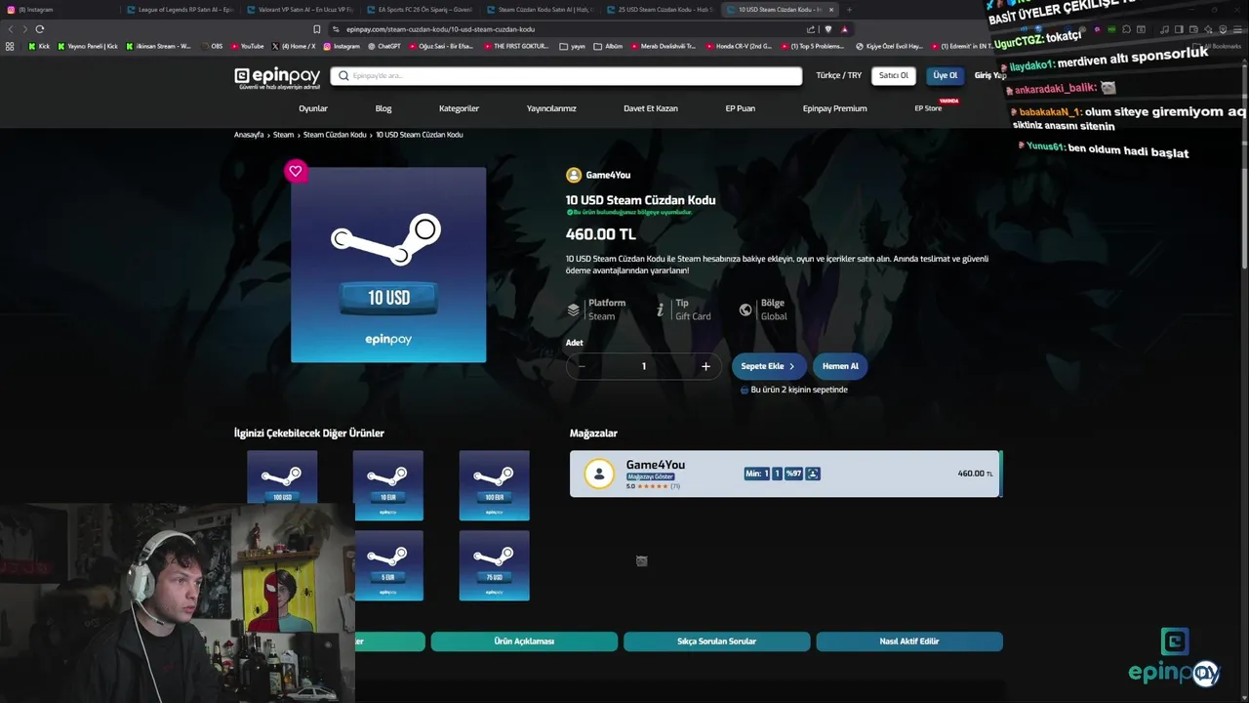The height and width of the screenshot is (703, 1249).
Task: Click Tip info icon
Action: [x=661, y=310]
